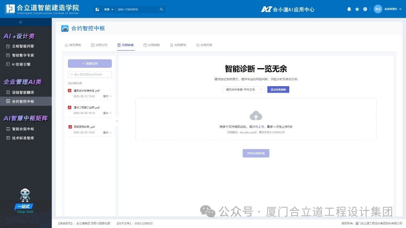Collapse the sidebar with the hamburger icon
The width and height of the screenshot is (406, 228).
[x=21, y=22]
